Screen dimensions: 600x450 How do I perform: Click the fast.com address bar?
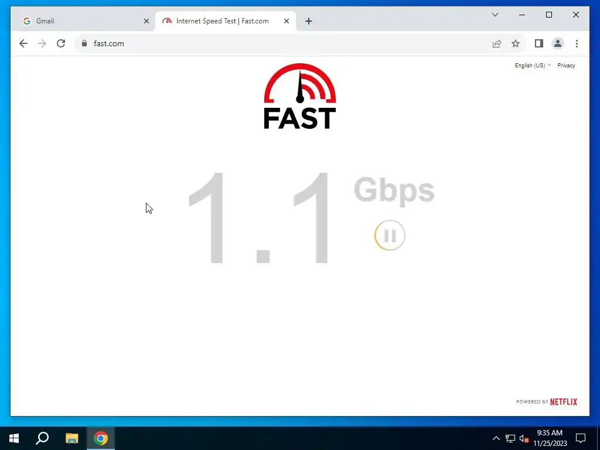click(283, 43)
